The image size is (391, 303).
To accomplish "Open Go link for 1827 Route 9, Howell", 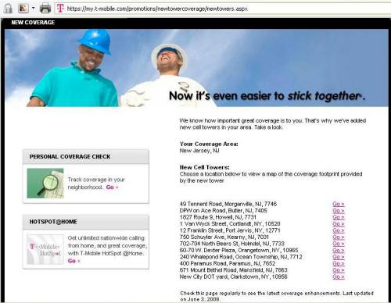I will (x=339, y=217).
